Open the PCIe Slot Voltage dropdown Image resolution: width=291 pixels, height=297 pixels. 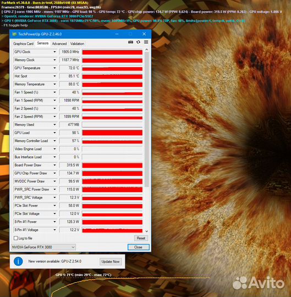click(x=54, y=213)
